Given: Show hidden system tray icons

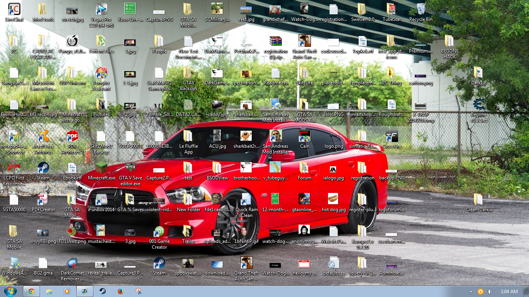Looking at the screenshot, I should coord(471,292).
